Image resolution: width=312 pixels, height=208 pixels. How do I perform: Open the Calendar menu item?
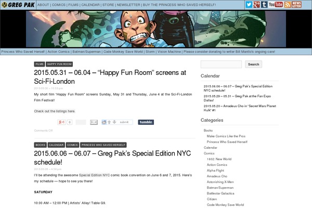[90, 5]
